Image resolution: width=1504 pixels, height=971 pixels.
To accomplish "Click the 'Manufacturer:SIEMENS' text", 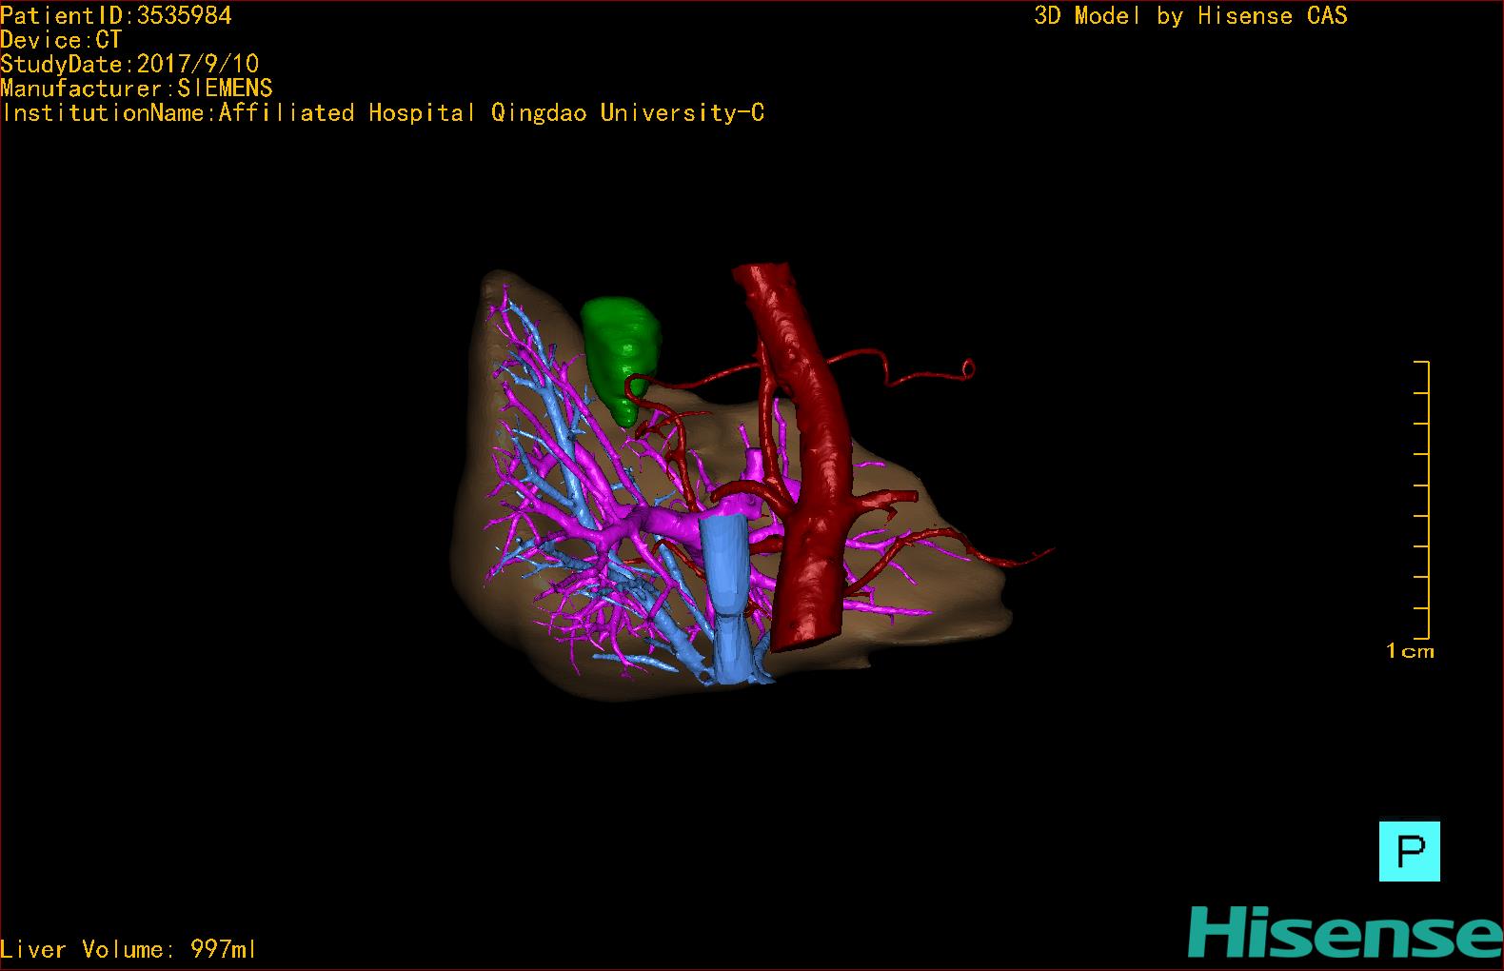I will 136,89.
